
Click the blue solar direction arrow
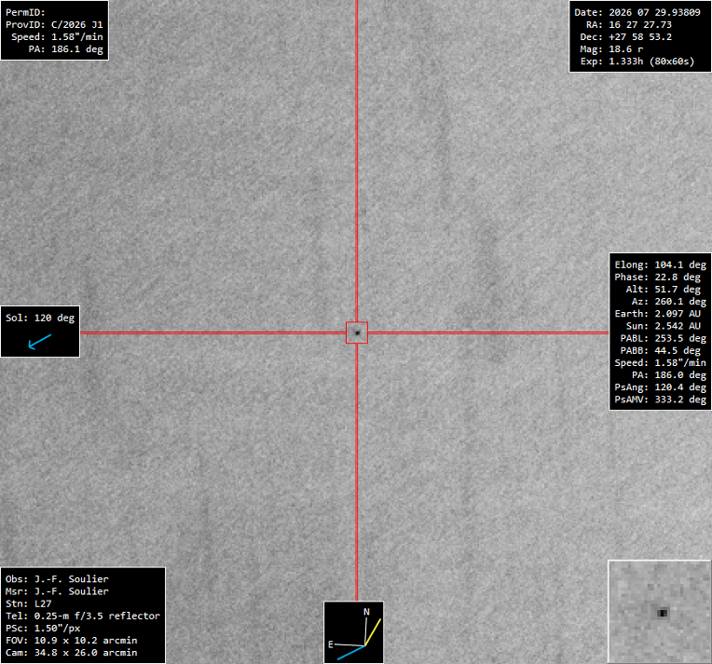[40, 341]
